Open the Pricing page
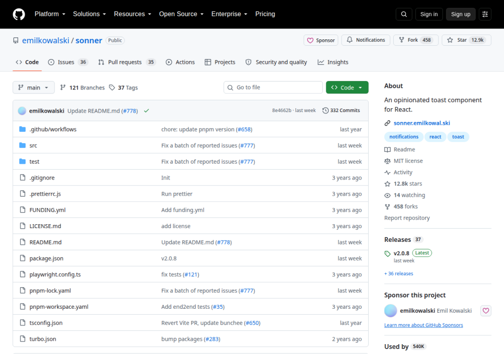The height and width of the screenshot is (354, 504). click(265, 14)
